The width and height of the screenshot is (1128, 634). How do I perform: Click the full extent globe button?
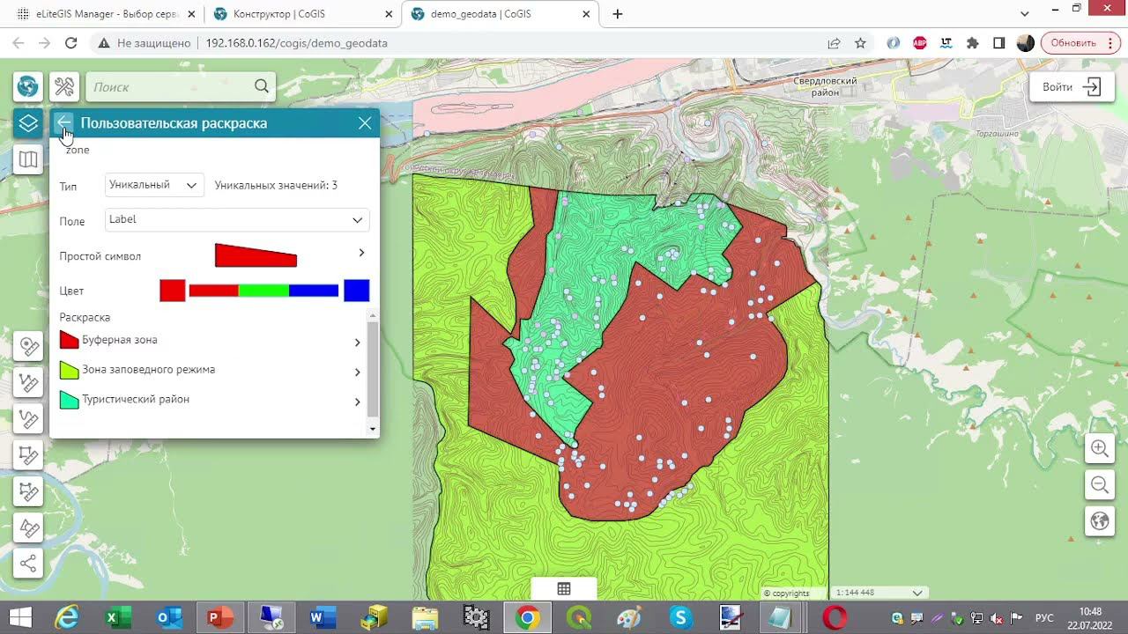coord(1100,520)
